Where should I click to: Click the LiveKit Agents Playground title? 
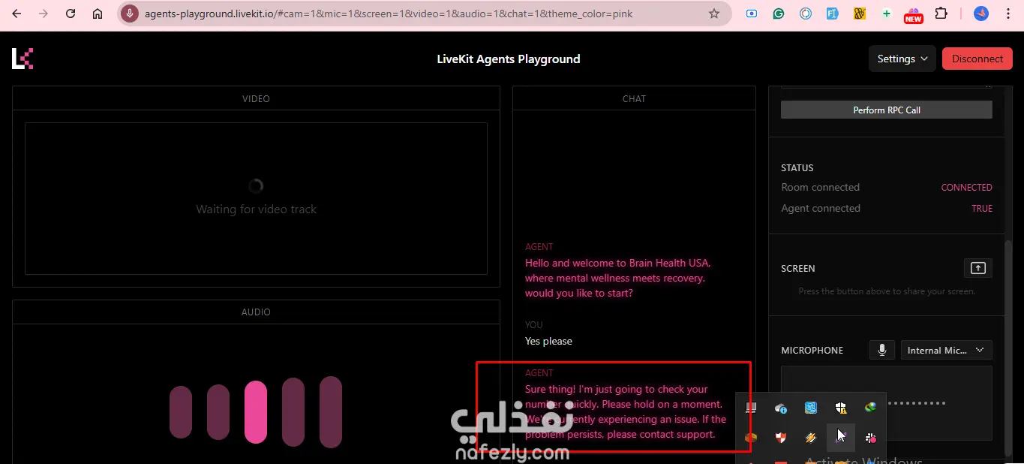coord(508,59)
